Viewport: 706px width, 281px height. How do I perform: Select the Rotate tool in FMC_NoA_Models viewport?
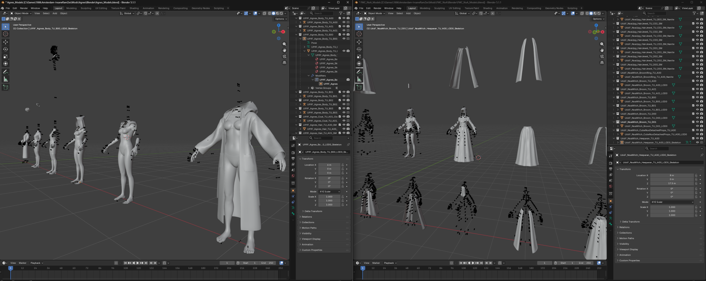[359, 49]
